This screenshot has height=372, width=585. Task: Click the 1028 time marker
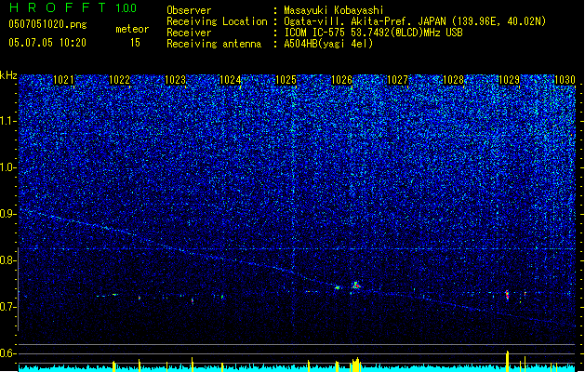click(x=453, y=80)
